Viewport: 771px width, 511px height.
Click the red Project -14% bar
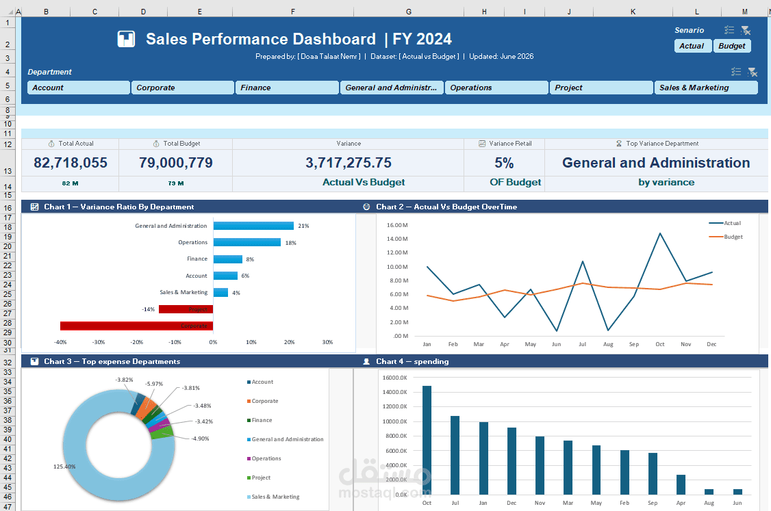point(186,309)
